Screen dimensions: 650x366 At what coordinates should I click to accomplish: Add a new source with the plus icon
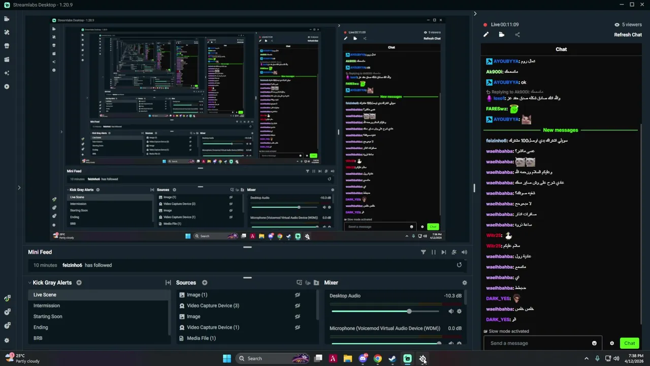click(205, 283)
